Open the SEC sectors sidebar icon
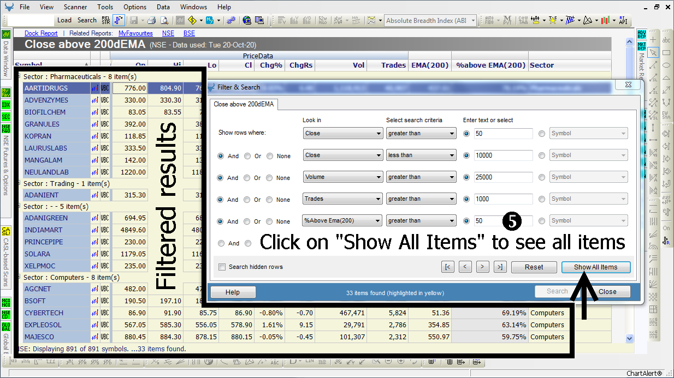674x378 pixels. click(6, 116)
